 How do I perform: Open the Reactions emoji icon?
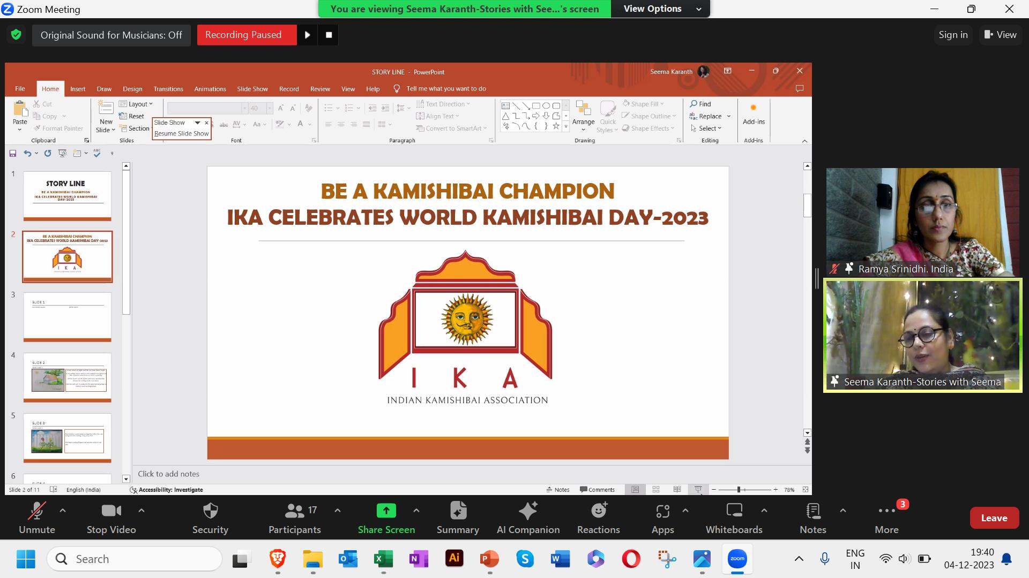coord(598,511)
